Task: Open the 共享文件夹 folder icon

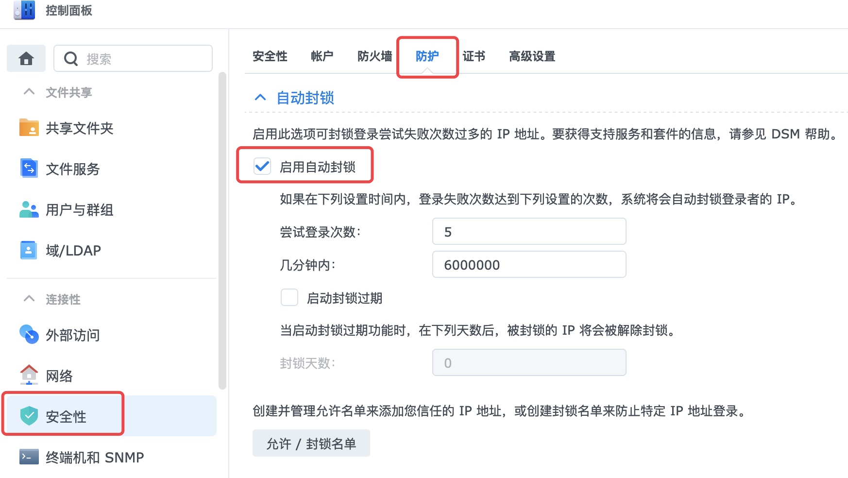Action: (x=29, y=128)
